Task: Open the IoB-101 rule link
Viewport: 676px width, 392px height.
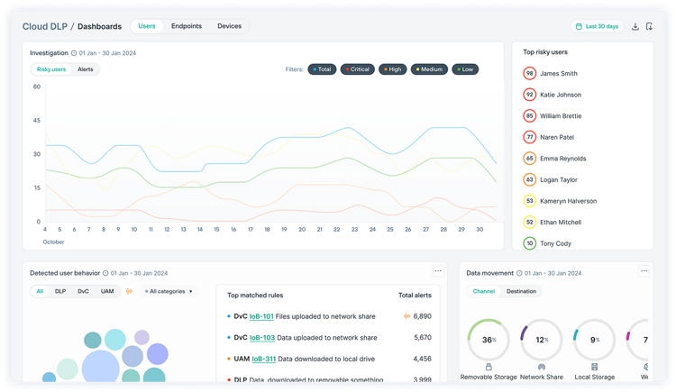Action: click(261, 316)
